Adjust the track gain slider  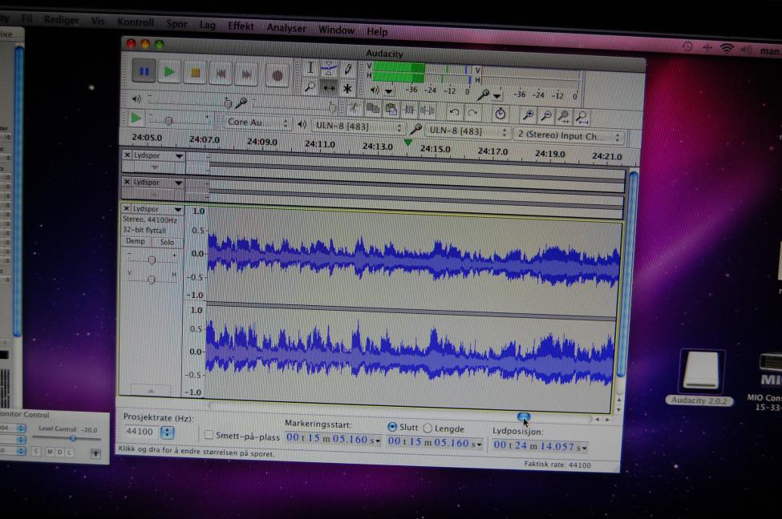click(152, 259)
